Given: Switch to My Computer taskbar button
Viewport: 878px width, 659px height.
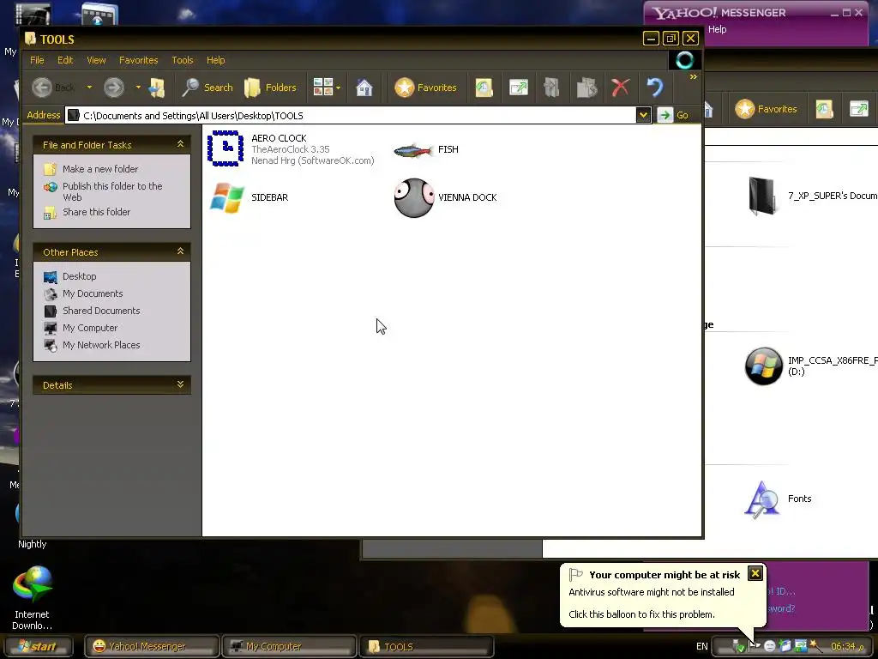Looking at the screenshot, I should pyautogui.click(x=289, y=646).
